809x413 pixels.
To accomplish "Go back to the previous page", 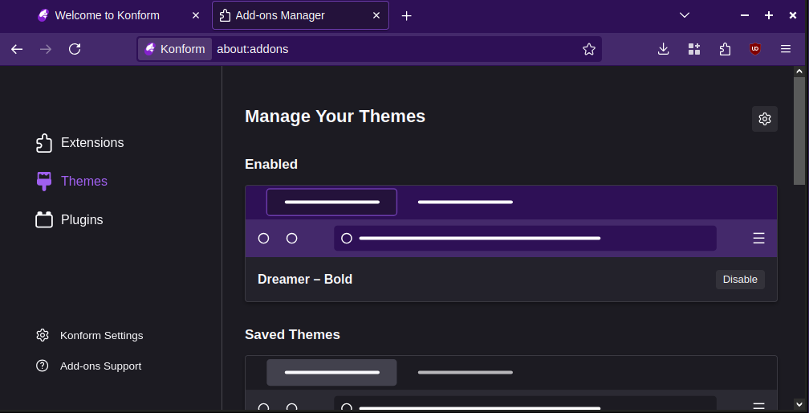I will (17, 49).
